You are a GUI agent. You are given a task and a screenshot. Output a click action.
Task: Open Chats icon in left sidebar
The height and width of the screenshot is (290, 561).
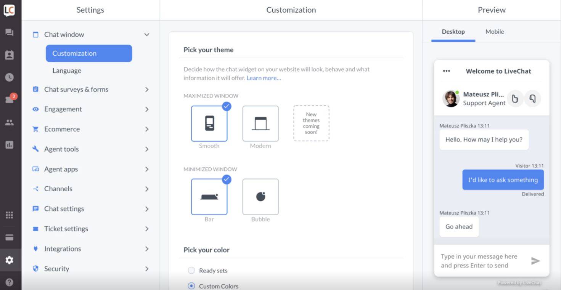click(x=9, y=32)
